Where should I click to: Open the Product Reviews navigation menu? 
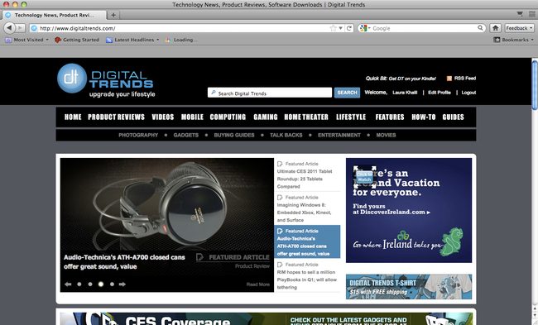pos(117,117)
